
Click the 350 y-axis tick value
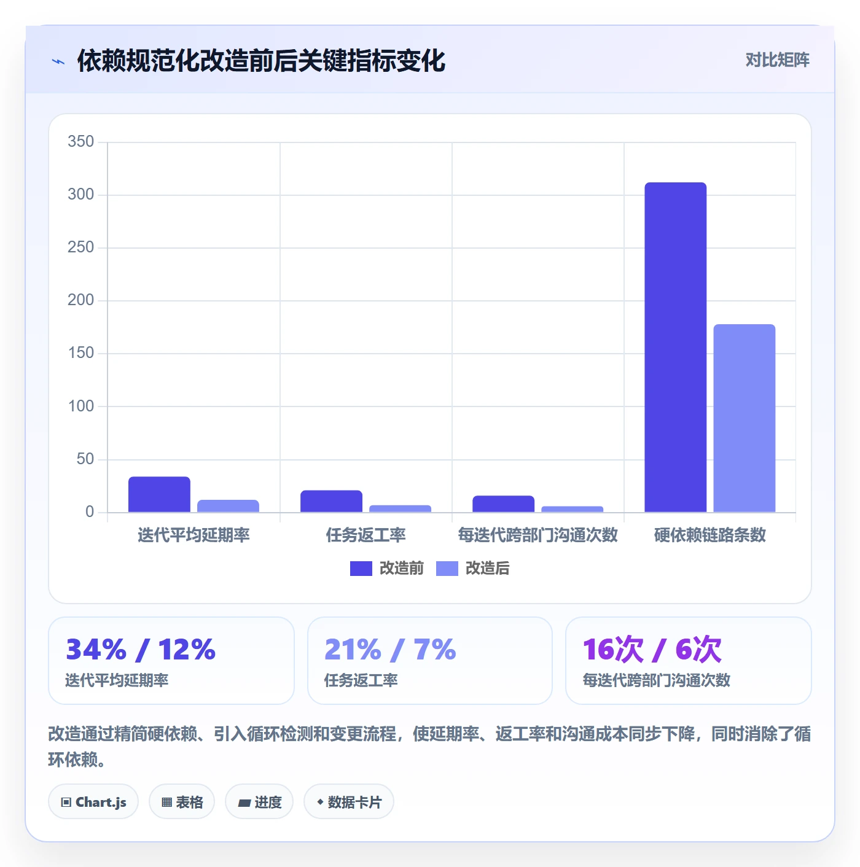(81, 142)
